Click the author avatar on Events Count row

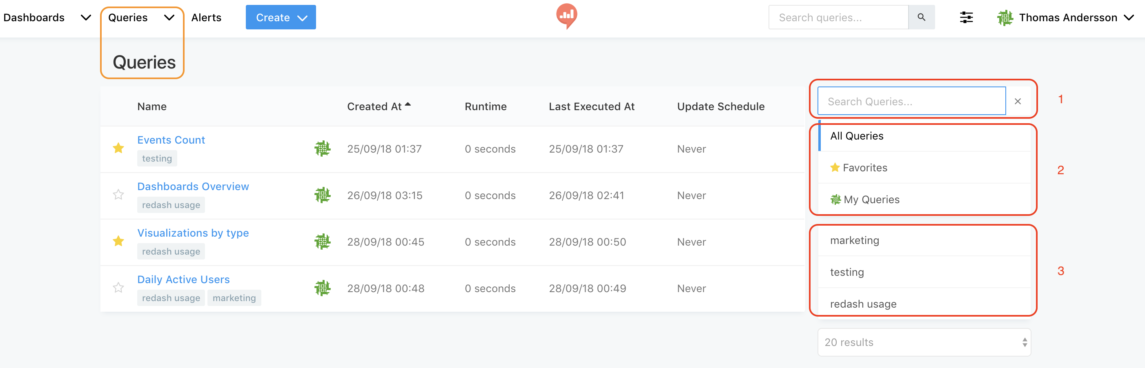pyautogui.click(x=323, y=149)
